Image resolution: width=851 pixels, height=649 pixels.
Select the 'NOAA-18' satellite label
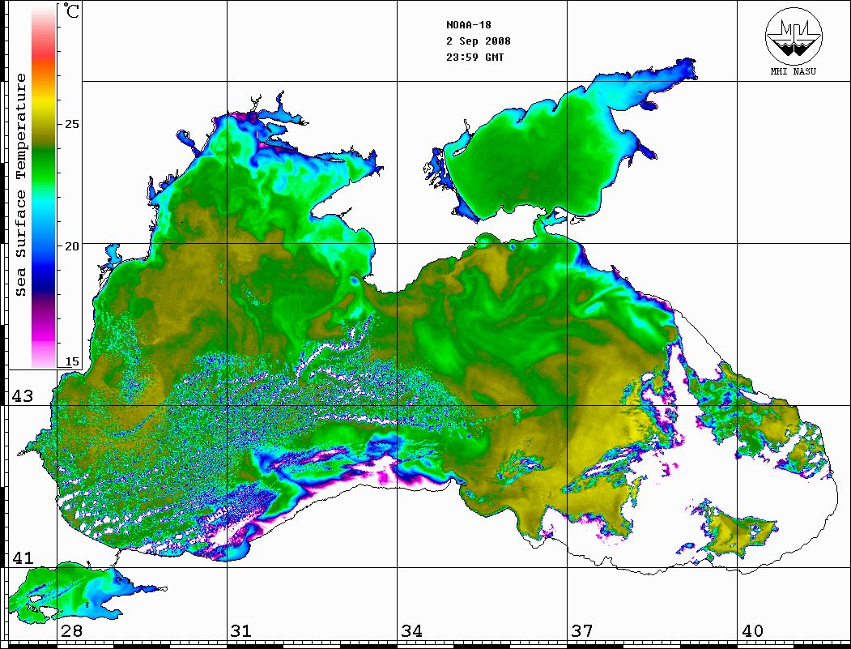(469, 25)
